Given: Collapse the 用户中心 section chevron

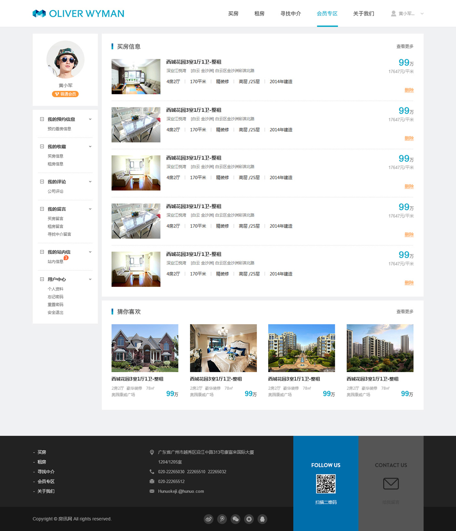Looking at the screenshot, I should pyautogui.click(x=90, y=279).
